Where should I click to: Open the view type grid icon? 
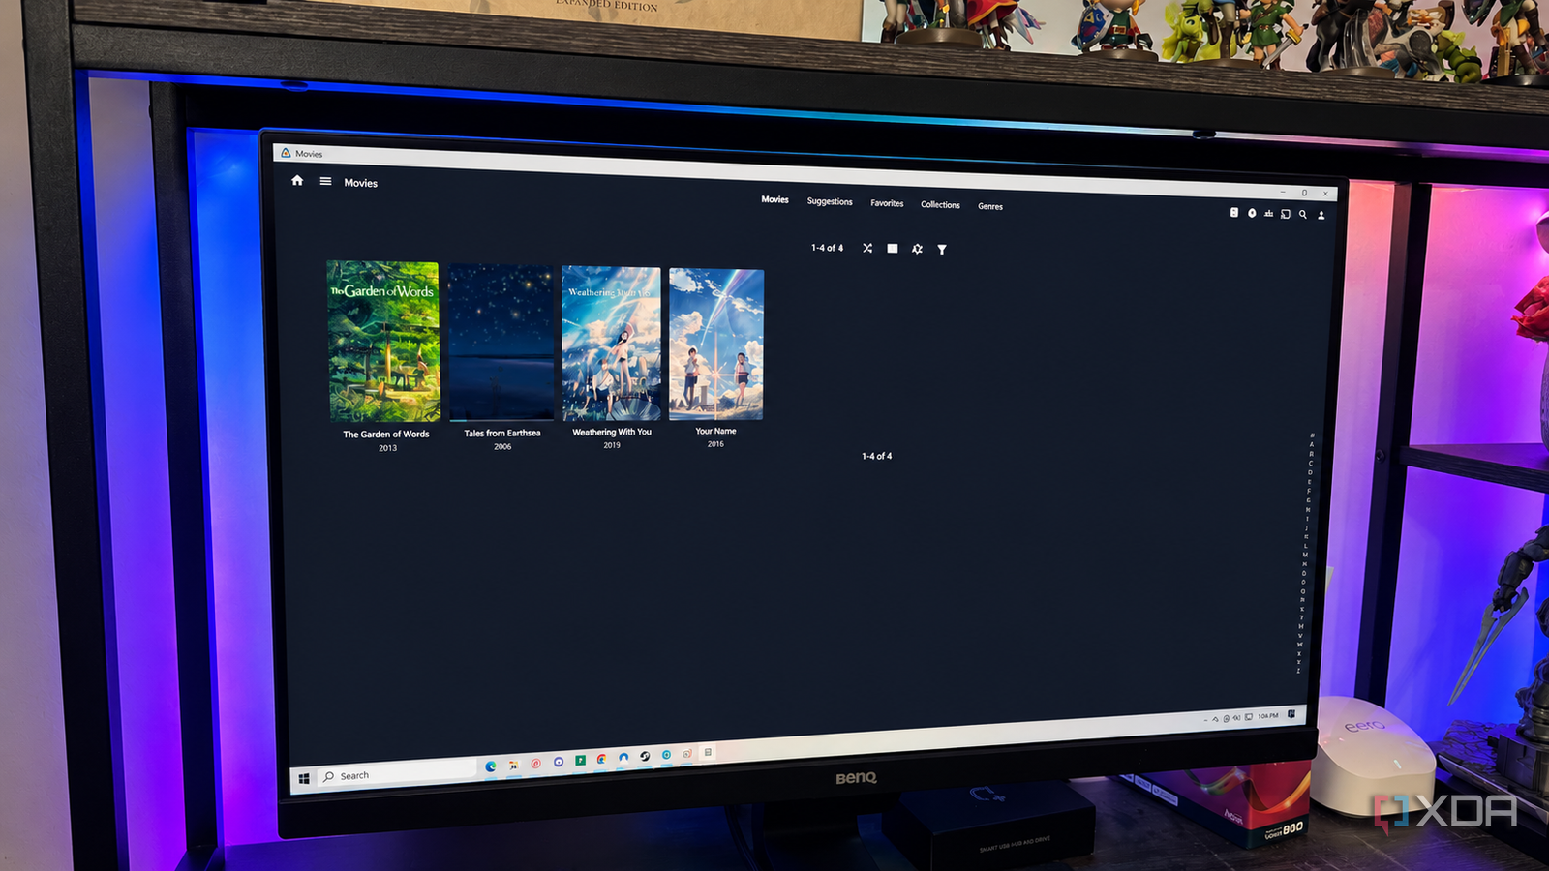[x=893, y=249]
